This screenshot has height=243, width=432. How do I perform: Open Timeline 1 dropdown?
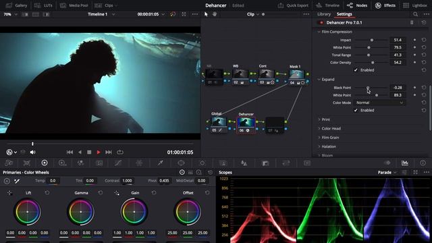click(x=101, y=14)
